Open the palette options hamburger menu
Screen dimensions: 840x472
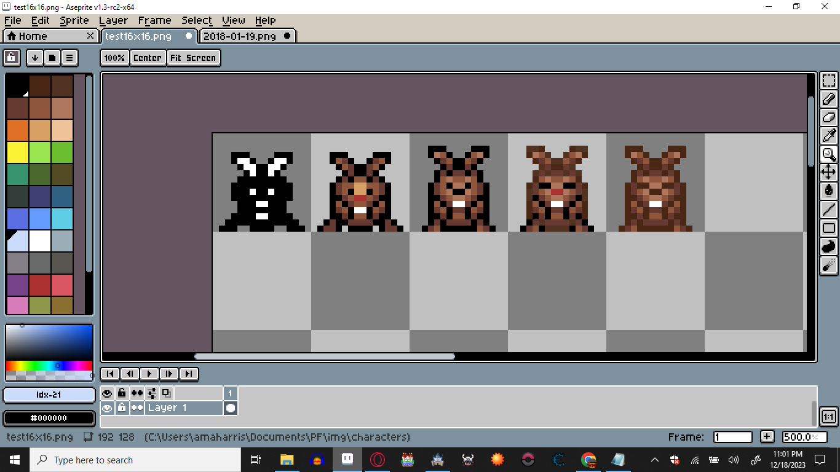point(69,58)
